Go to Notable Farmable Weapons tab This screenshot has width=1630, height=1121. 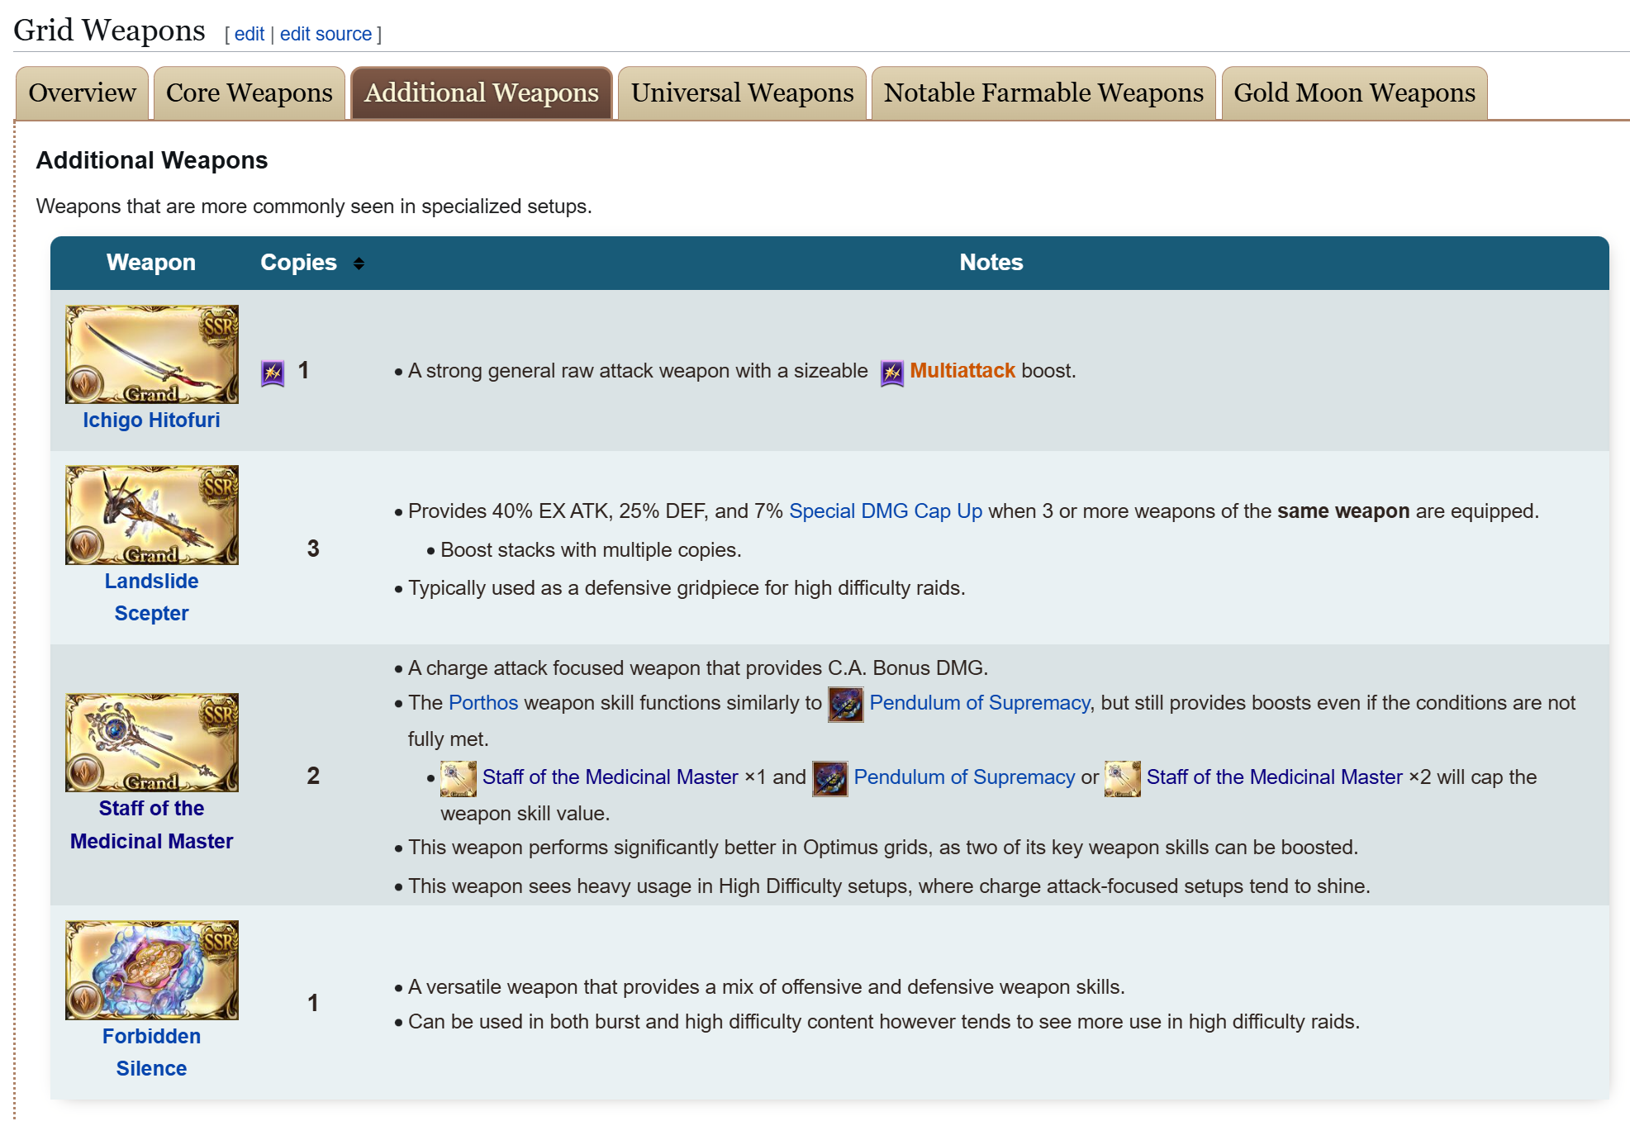pos(1043,93)
